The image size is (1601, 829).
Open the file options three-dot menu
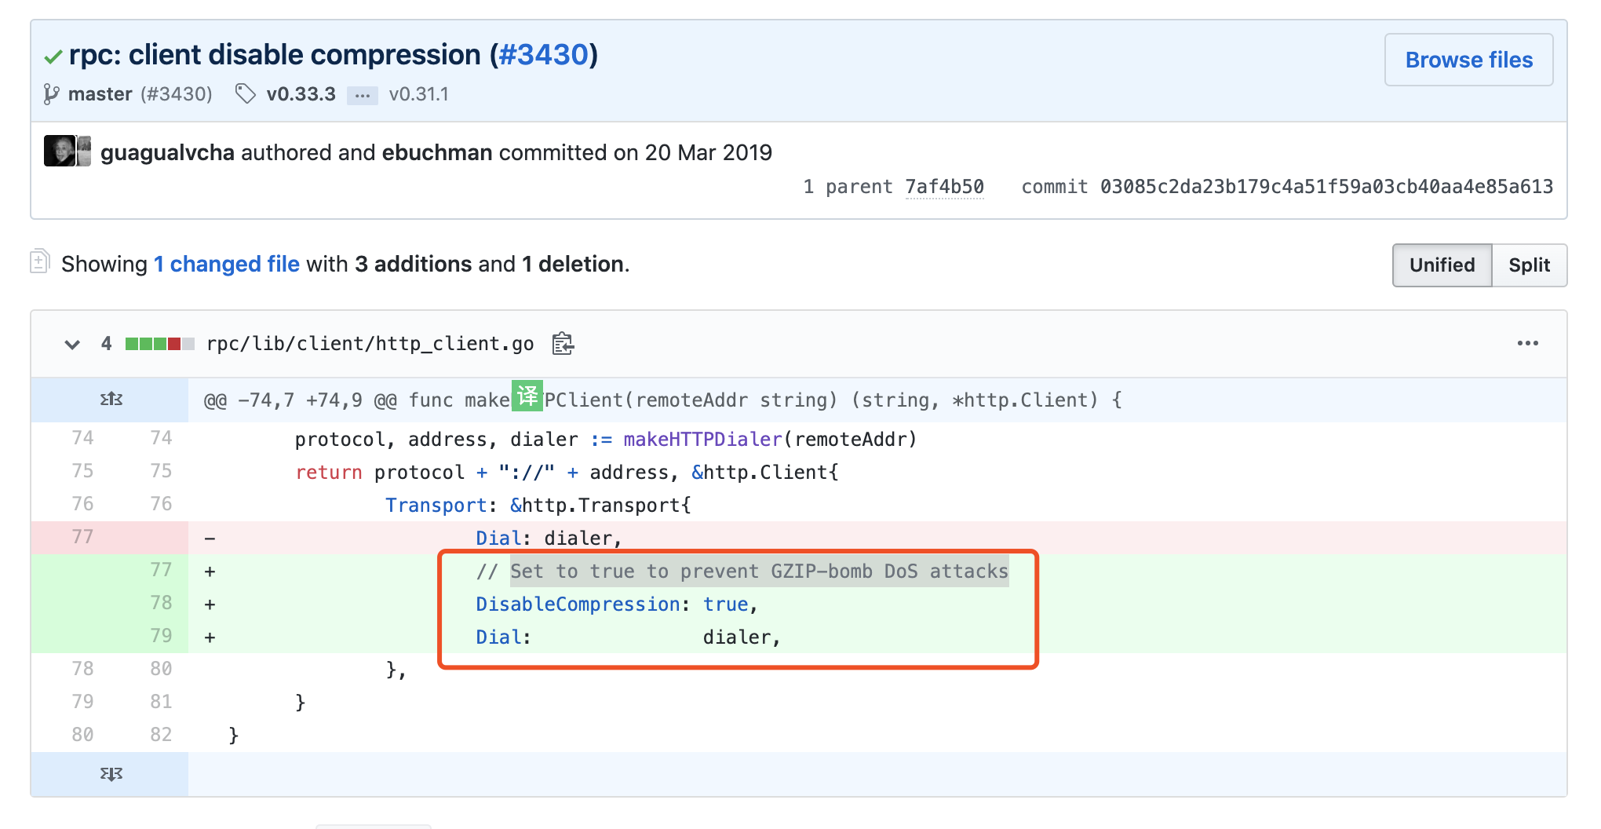pyautogui.click(x=1527, y=343)
